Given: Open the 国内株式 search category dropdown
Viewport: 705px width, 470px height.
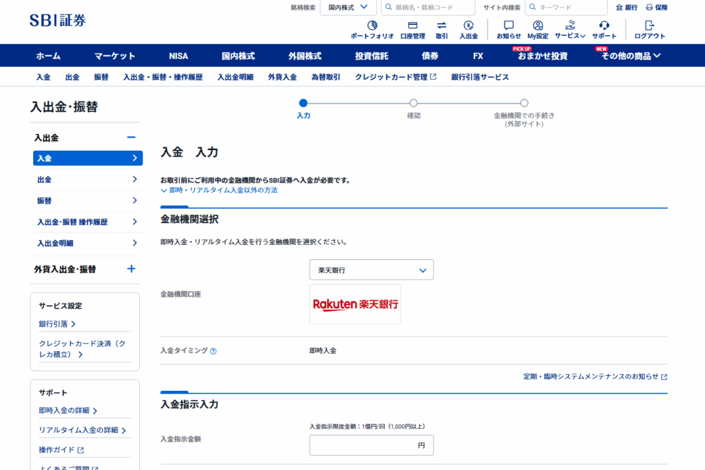Looking at the screenshot, I should 348,7.
